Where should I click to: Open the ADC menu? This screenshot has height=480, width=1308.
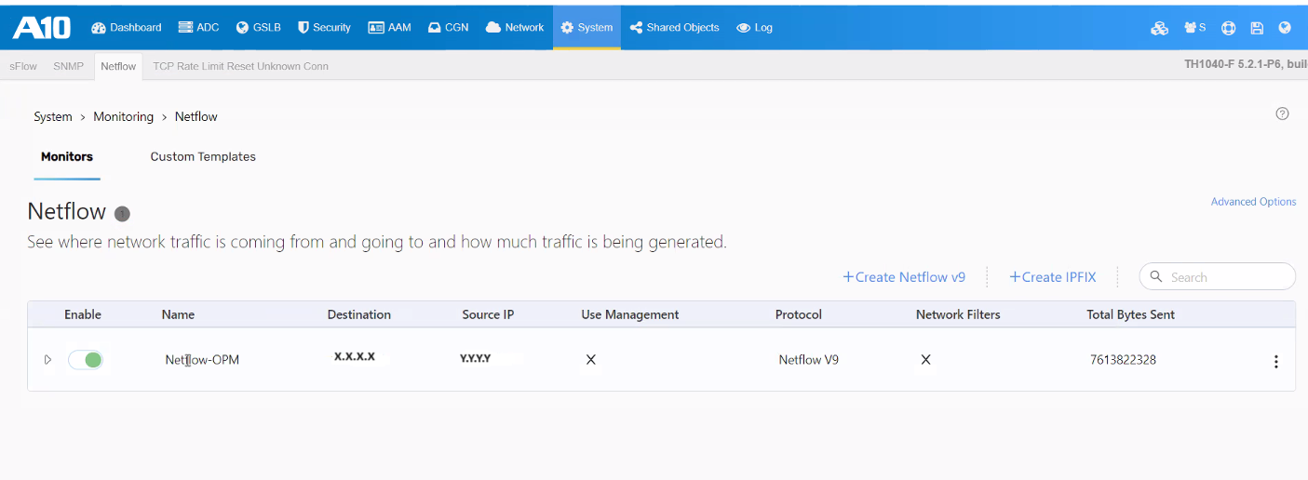(x=198, y=28)
